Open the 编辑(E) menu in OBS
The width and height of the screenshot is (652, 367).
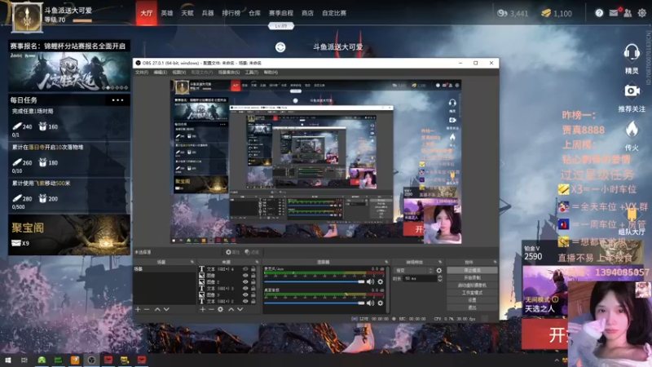(x=160, y=73)
